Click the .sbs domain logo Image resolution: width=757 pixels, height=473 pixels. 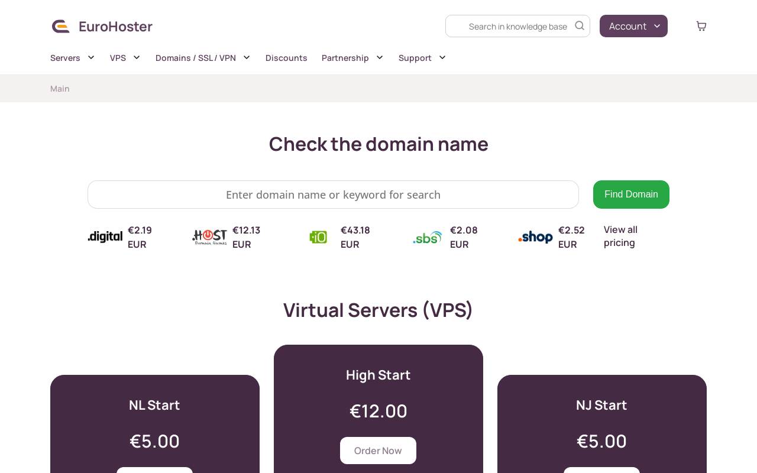(428, 237)
